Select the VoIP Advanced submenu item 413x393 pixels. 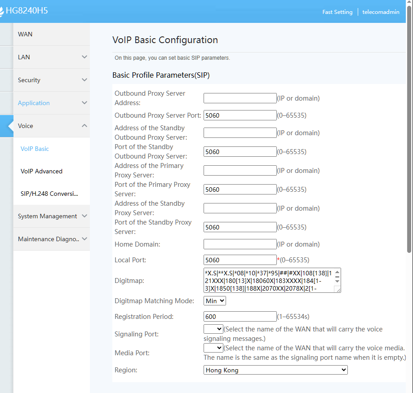click(x=41, y=171)
